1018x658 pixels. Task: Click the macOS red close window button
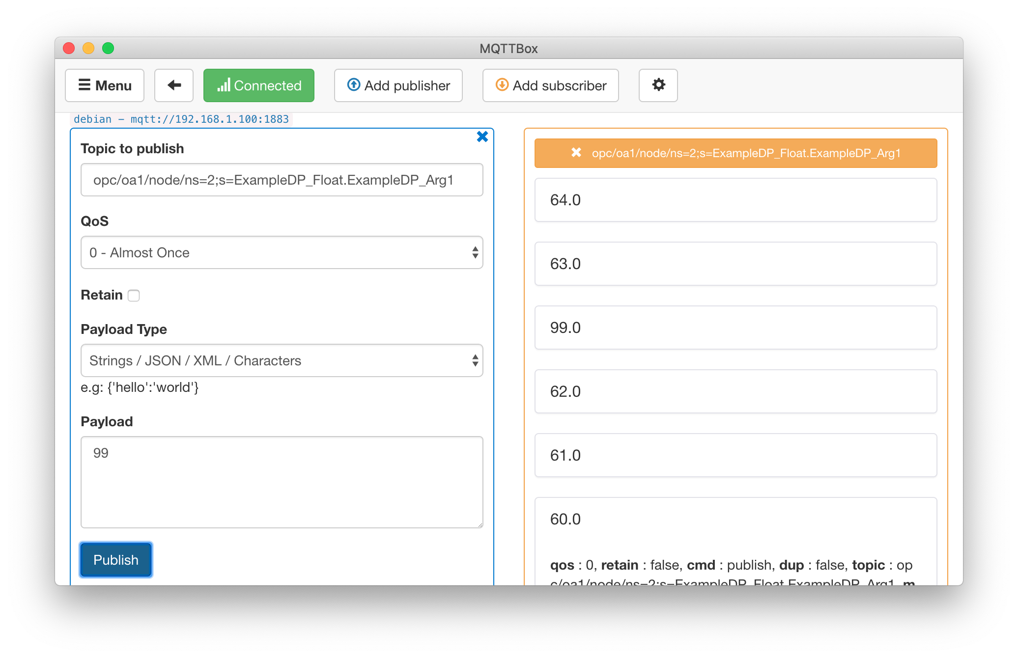(69, 48)
